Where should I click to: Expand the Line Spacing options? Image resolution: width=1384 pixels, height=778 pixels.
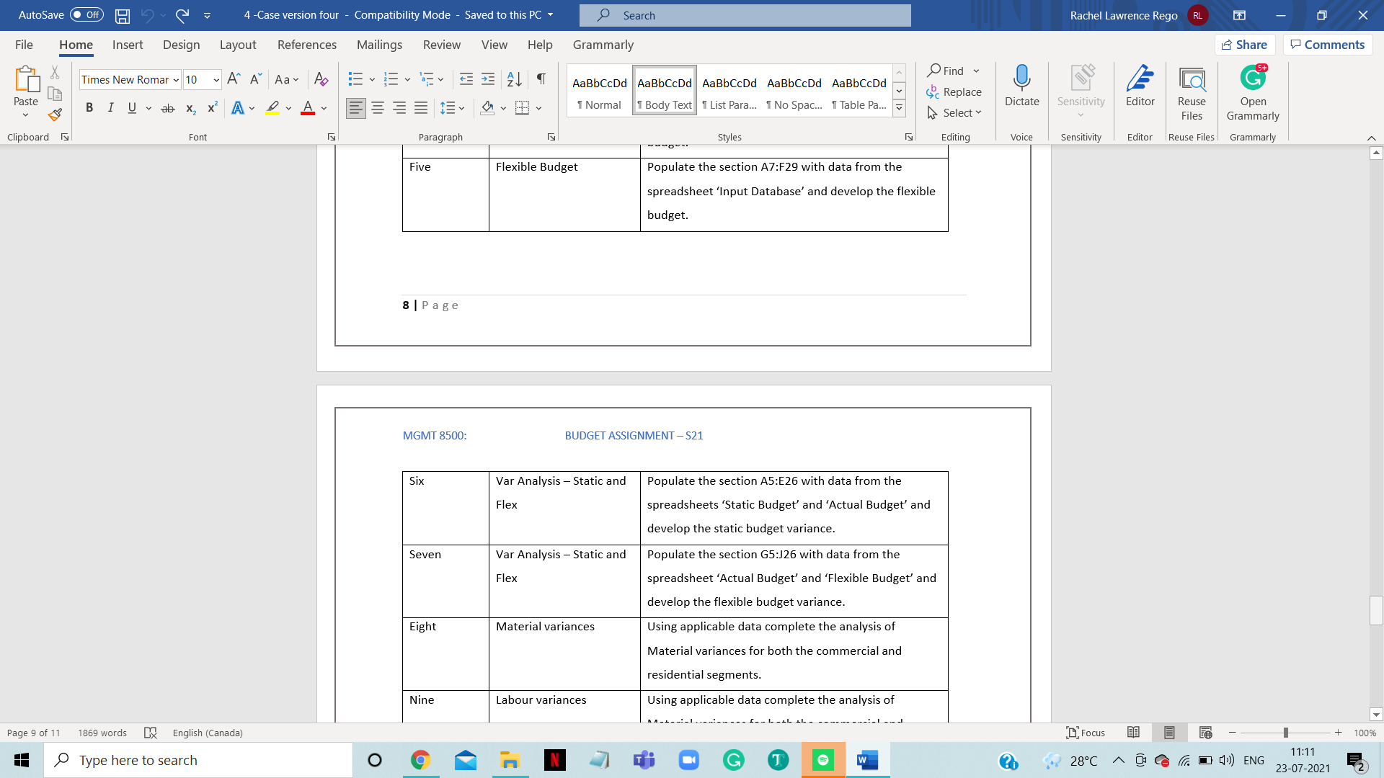coord(460,107)
